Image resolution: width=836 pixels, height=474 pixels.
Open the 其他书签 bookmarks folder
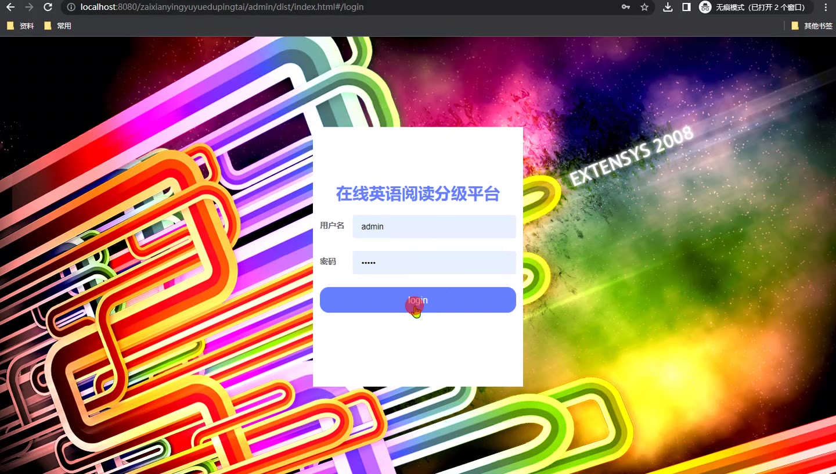(x=812, y=26)
